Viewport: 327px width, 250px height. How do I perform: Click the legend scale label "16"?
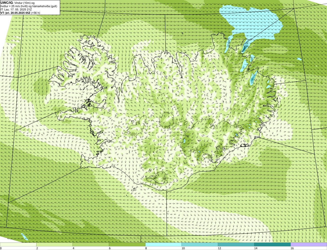click(292, 248)
